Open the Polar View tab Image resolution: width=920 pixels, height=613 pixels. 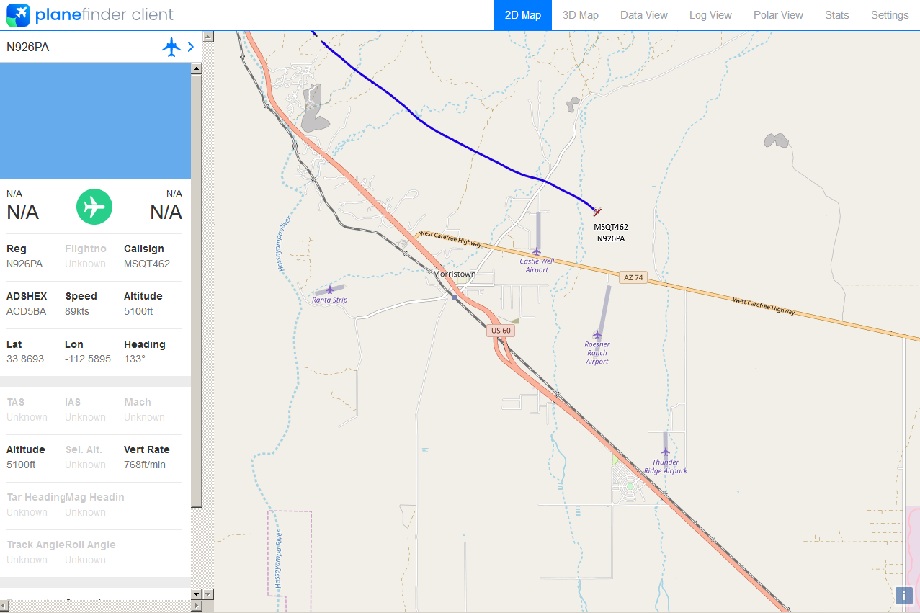(778, 15)
